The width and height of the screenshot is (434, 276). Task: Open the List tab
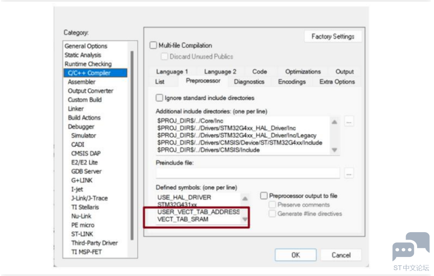click(x=160, y=81)
